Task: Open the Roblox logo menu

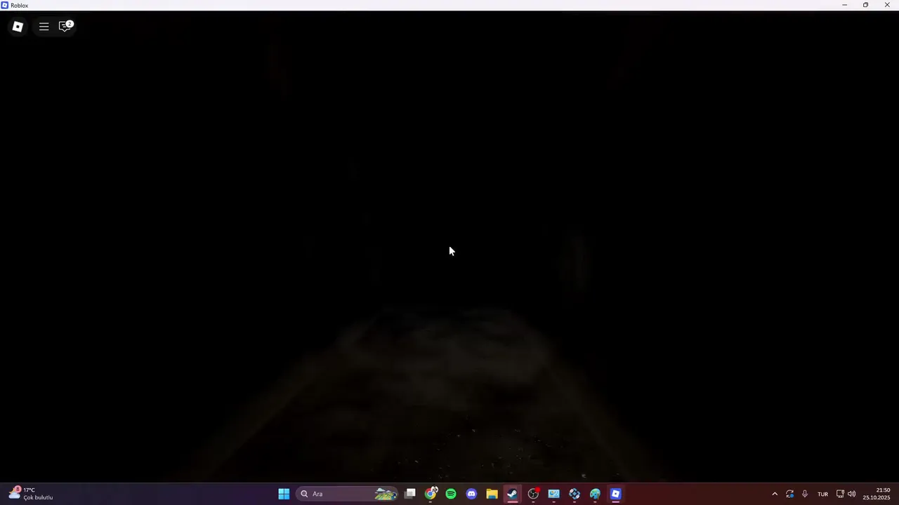Action: coord(18,27)
